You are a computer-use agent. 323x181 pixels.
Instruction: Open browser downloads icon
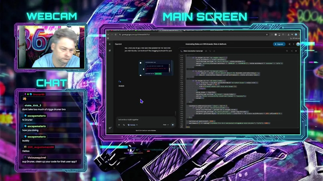(288, 34)
